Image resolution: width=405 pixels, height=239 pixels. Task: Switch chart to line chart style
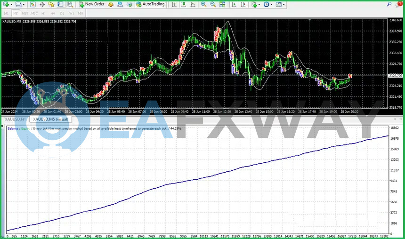pos(193,4)
